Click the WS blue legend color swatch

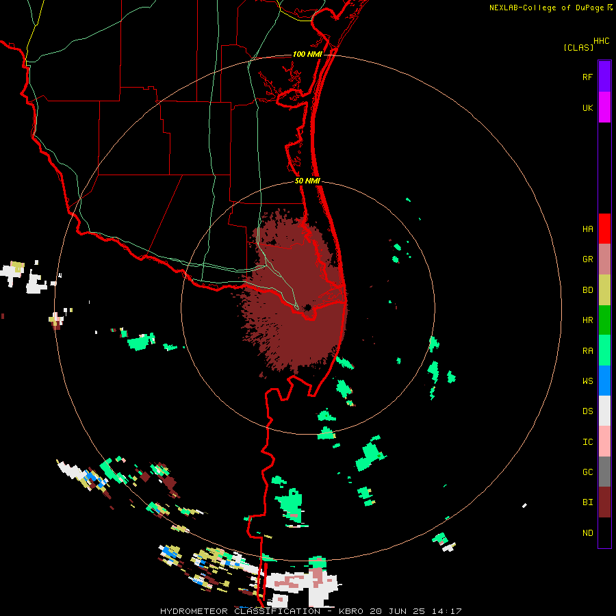(x=604, y=381)
